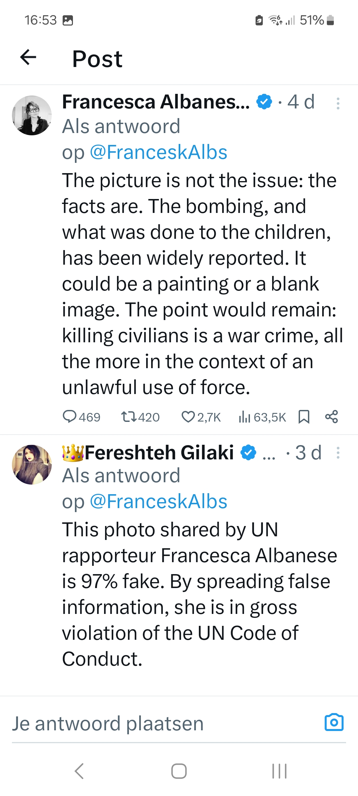
Task: Open three-dot menu on Albanese's post
Action: click(x=338, y=103)
